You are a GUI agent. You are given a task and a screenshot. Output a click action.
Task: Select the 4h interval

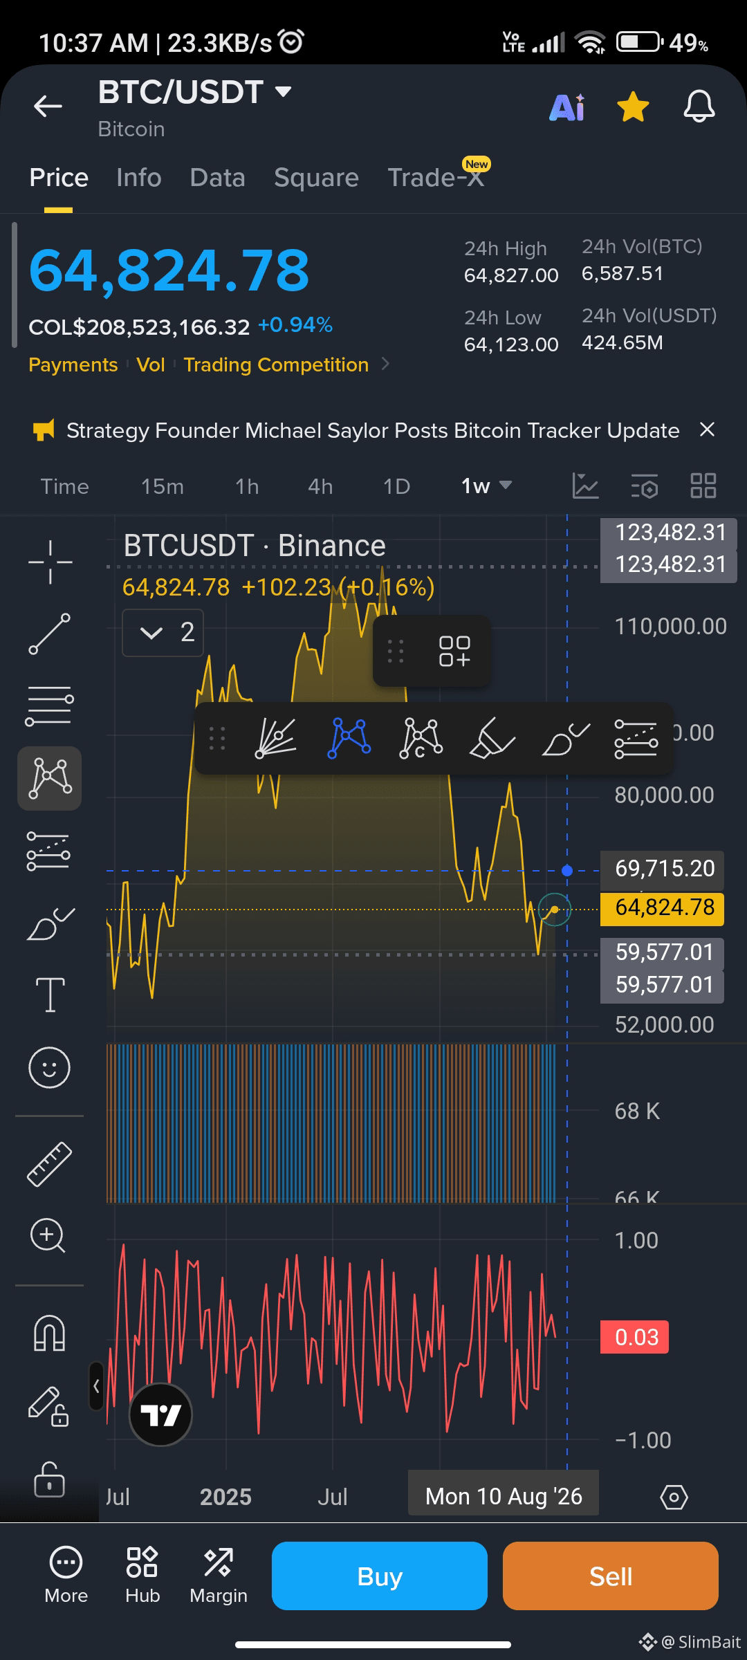(320, 486)
